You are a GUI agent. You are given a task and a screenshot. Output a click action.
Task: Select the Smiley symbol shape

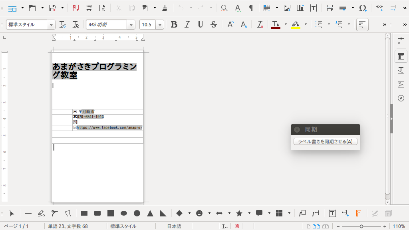pos(199,214)
